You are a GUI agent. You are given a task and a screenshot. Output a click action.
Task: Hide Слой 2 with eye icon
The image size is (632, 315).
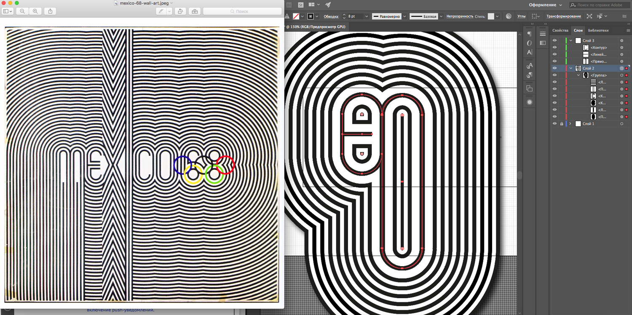(x=554, y=68)
